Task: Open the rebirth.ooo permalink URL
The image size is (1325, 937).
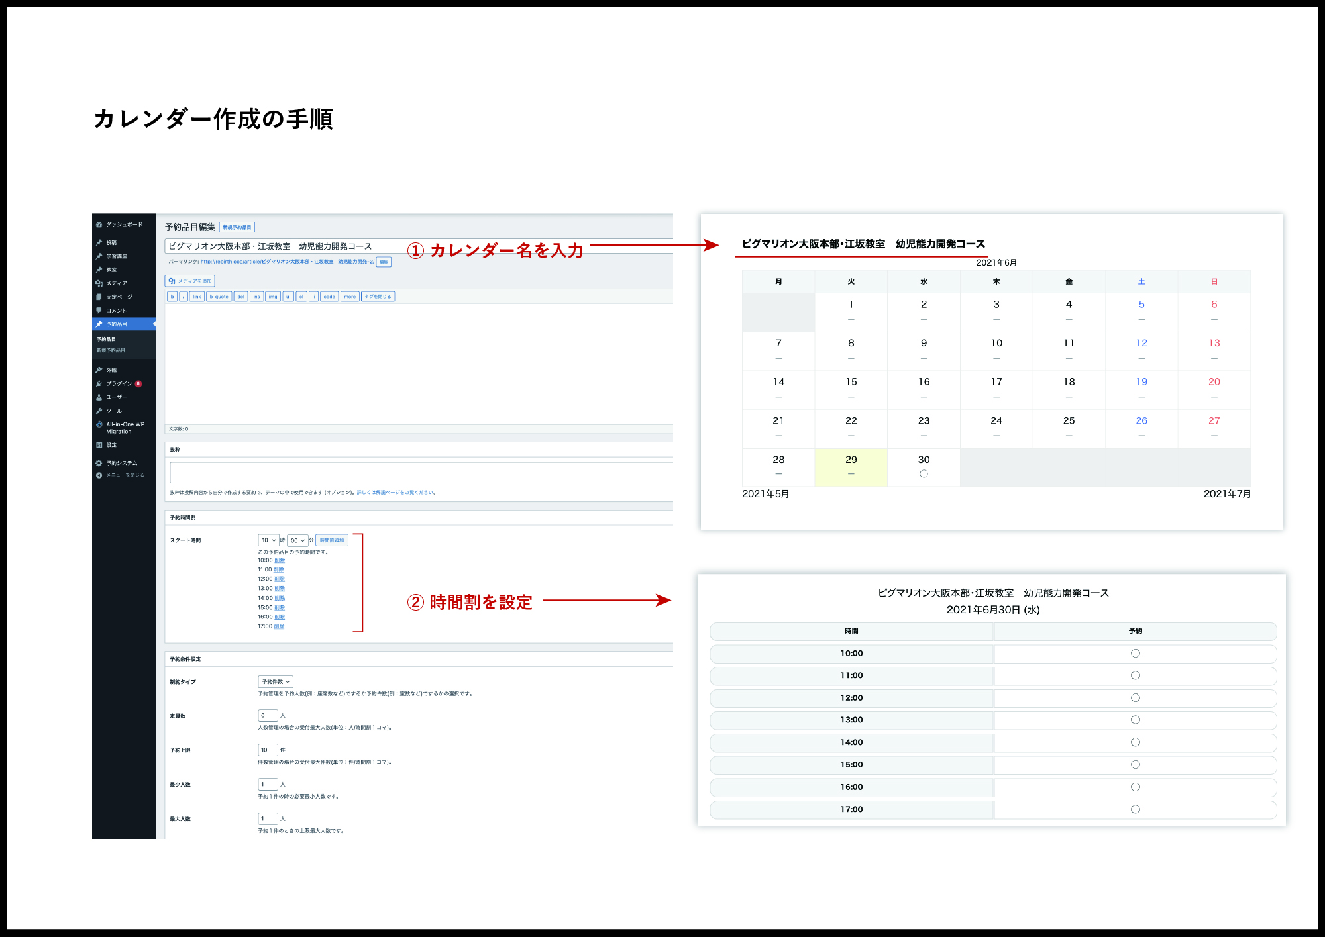Action: [288, 262]
